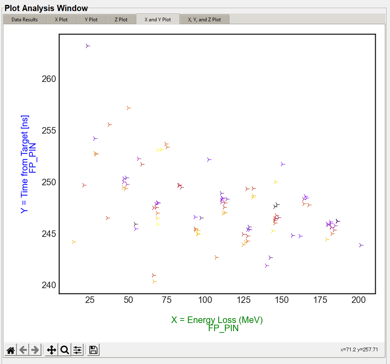
Task: Click the Plot Analysis Window title
Action: [x=46, y=8]
